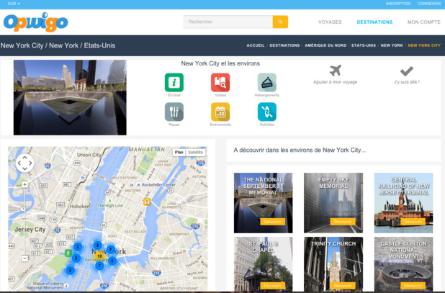Viewport: 445px width, 293px height.
Task: Open the Evénements calendar icon
Action: coord(220,112)
